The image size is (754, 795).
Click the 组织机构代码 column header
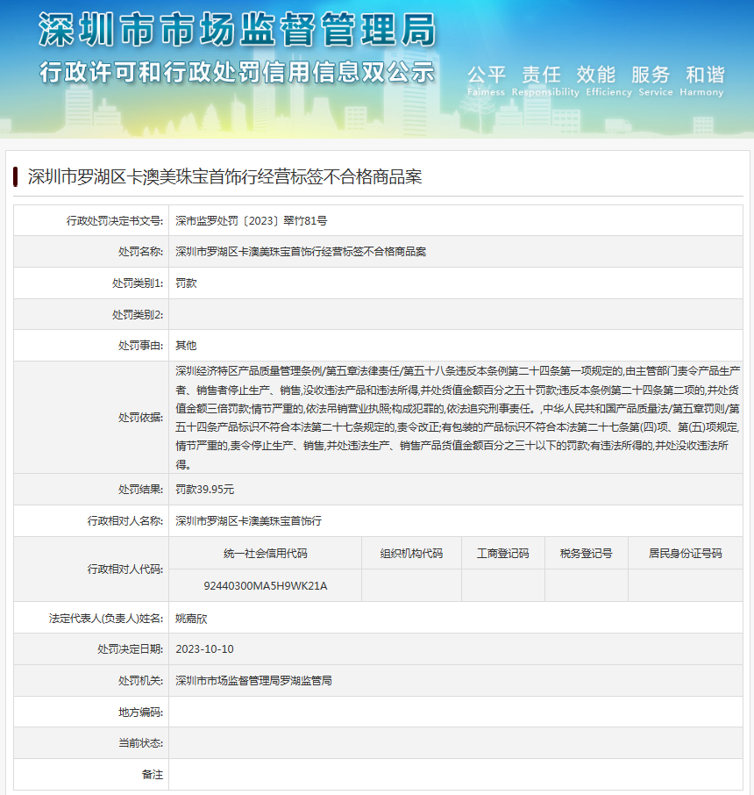point(411,554)
